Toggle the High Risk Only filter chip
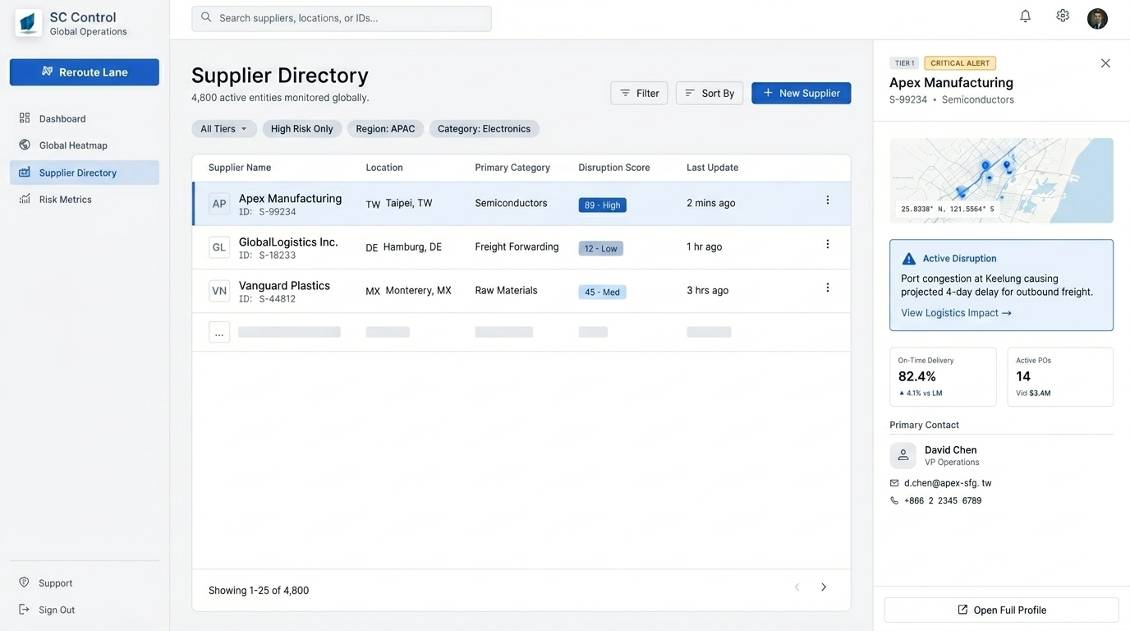Image resolution: width=1130 pixels, height=631 pixels. click(x=302, y=129)
